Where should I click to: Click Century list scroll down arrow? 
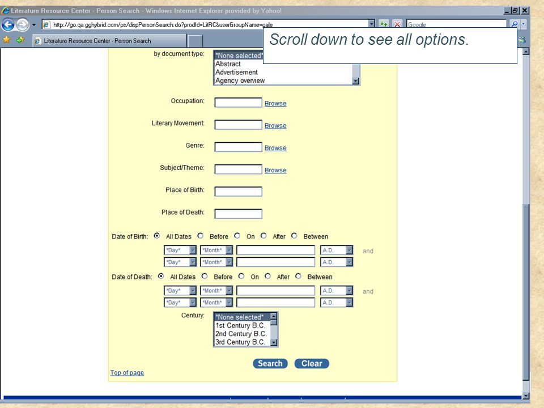(x=274, y=343)
